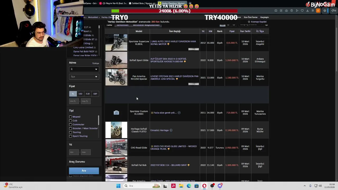338x190 pixels.
Task: Check the Moped type checkbox
Action: tap(71, 117)
